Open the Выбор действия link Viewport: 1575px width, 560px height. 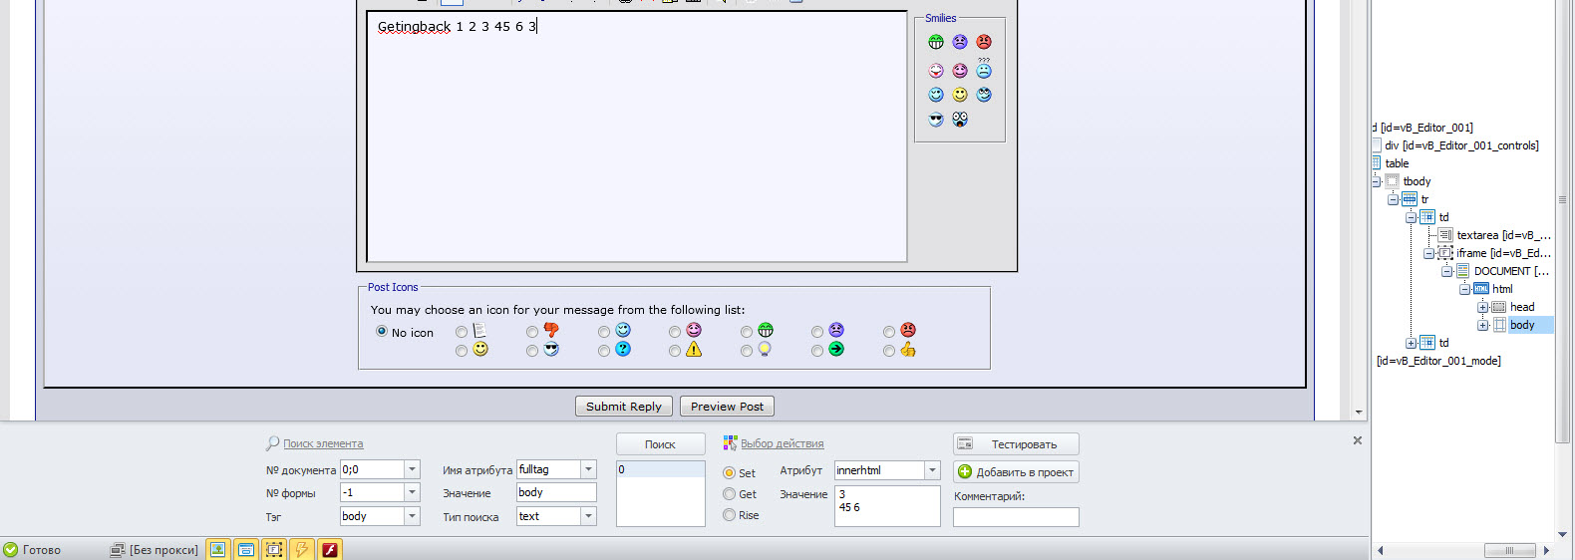(x=782, y=443)
